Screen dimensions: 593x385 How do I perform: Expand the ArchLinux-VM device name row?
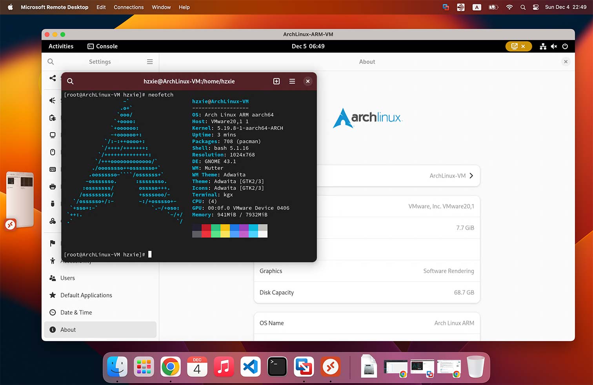[398, 176]
